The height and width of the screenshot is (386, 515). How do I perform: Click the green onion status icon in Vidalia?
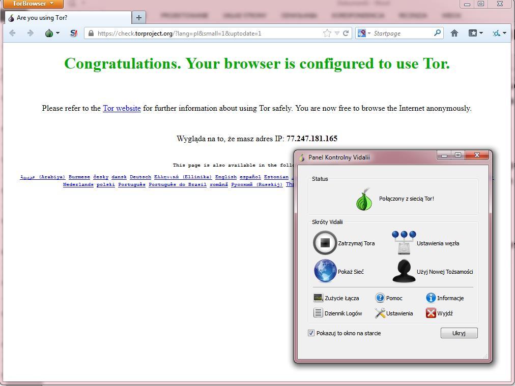tap(364, 199)
